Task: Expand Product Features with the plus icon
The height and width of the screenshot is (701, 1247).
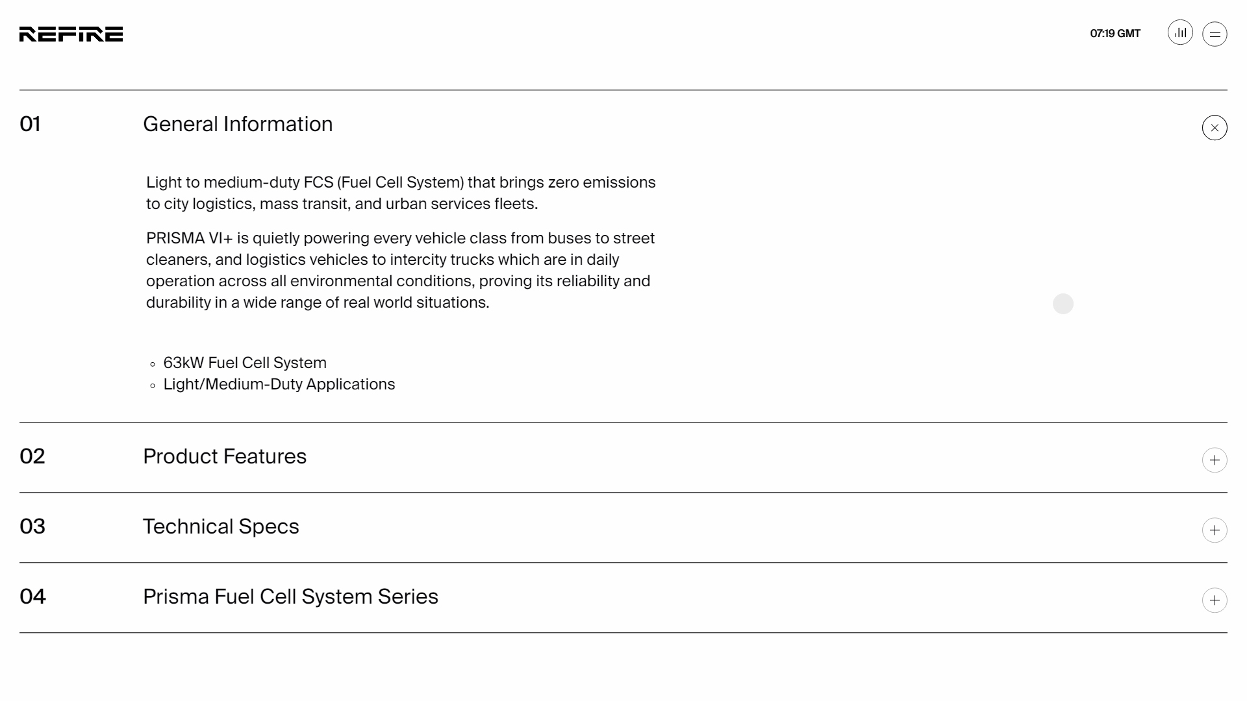Action: coord(1215,460)
